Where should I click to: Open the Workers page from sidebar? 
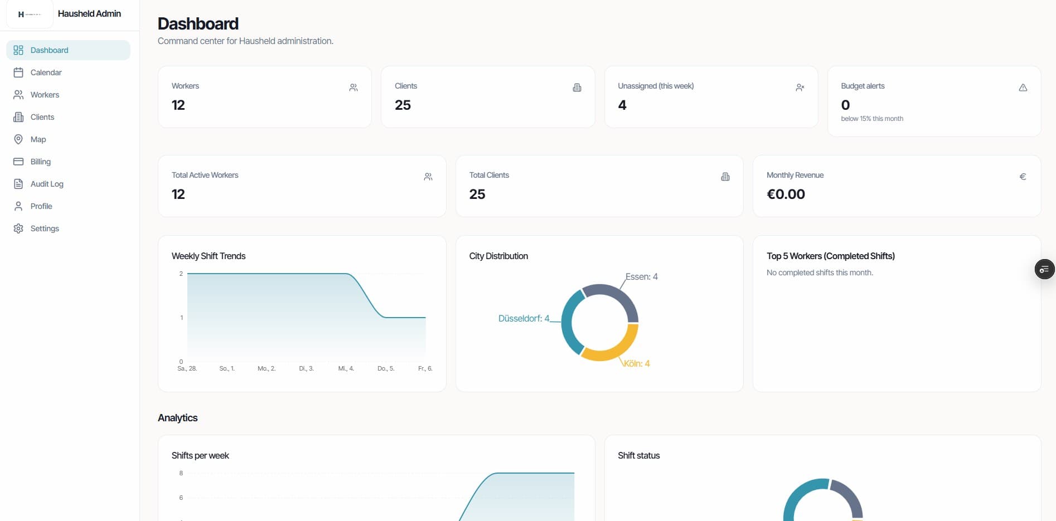(45, 95)
